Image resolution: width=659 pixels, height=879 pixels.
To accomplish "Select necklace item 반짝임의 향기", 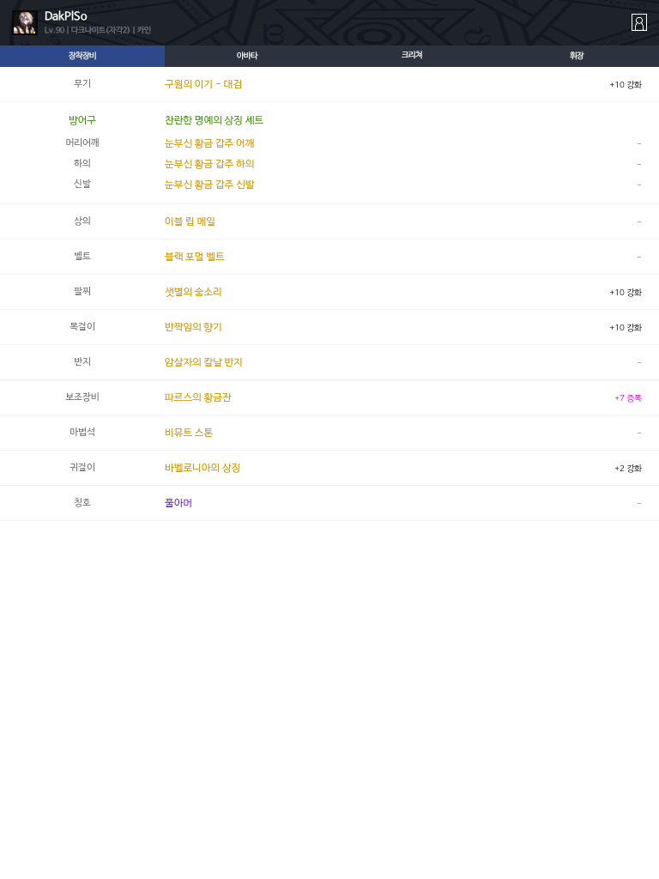I will (x=193, y=327).
